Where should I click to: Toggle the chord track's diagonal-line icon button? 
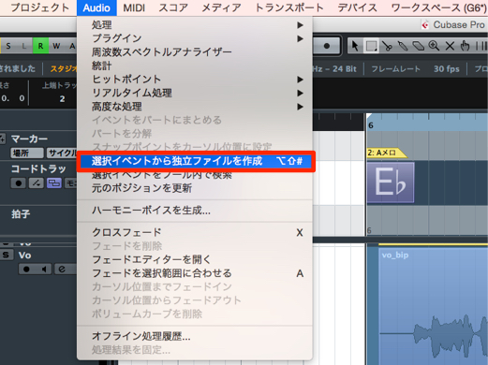click(37, 183)
